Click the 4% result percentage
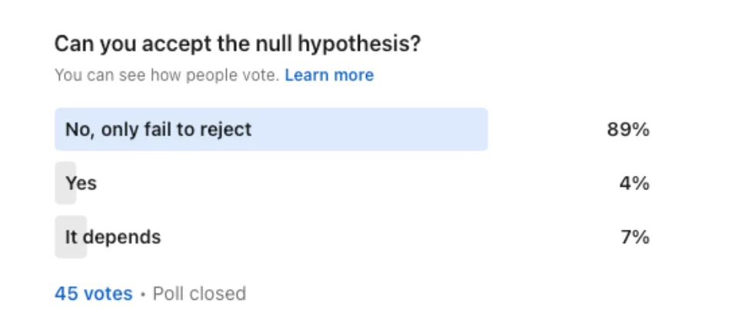Screen dimensions: 729x336 coord(634,184)
